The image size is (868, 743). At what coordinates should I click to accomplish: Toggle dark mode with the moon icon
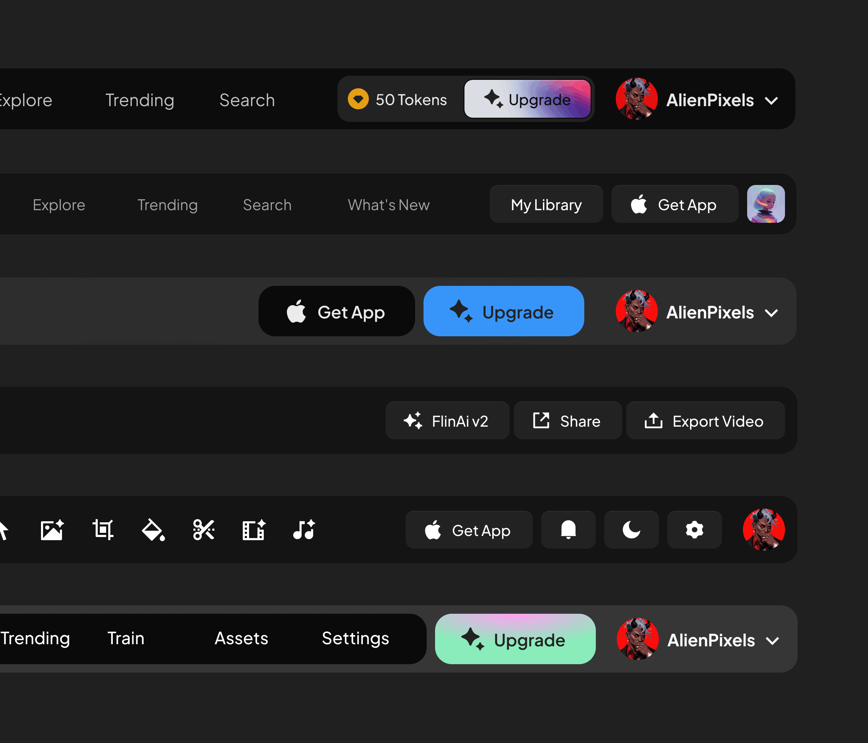pos(631,530)
